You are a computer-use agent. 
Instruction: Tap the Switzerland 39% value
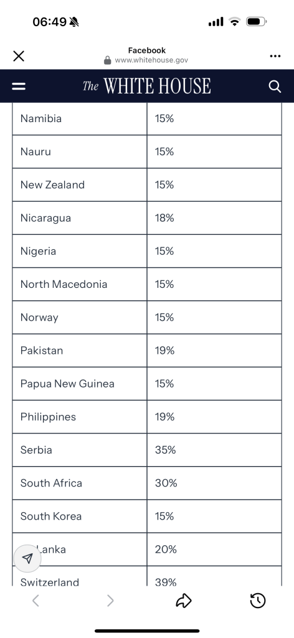pos(166,583)
